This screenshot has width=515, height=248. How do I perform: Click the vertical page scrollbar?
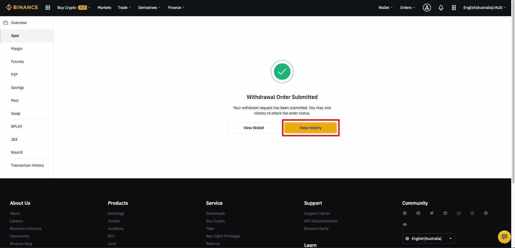[513, 92]
